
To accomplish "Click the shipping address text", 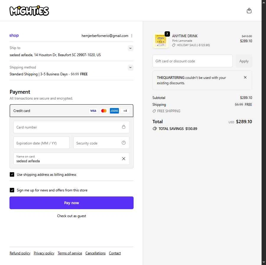I will click(55, 55).
